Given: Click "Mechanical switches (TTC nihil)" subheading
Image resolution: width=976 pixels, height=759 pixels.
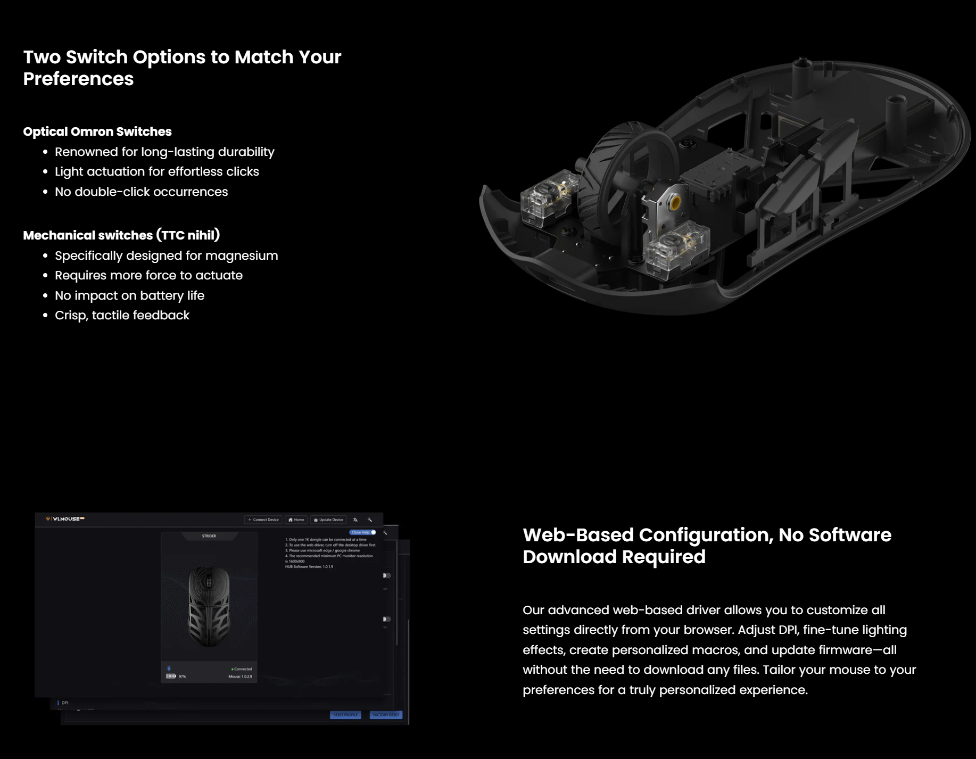Looking at the screenshot, I should [x=121, y=235].
